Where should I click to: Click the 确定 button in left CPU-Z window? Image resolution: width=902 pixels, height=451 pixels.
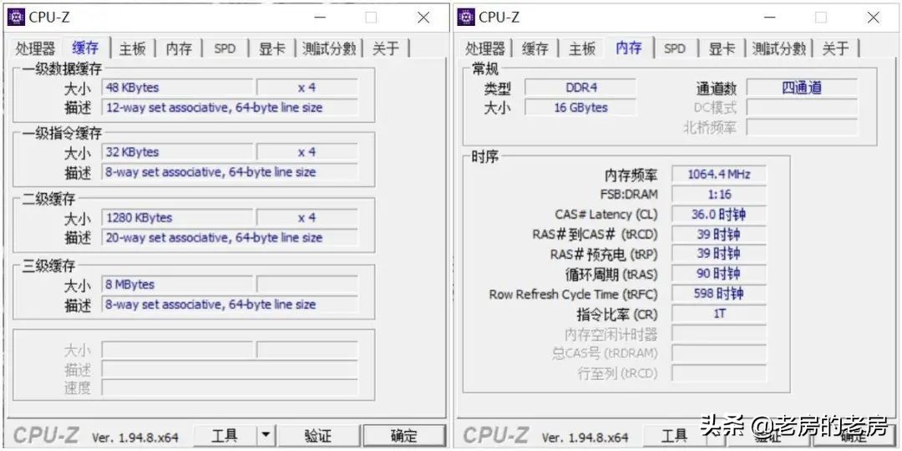tap(404, 436)
